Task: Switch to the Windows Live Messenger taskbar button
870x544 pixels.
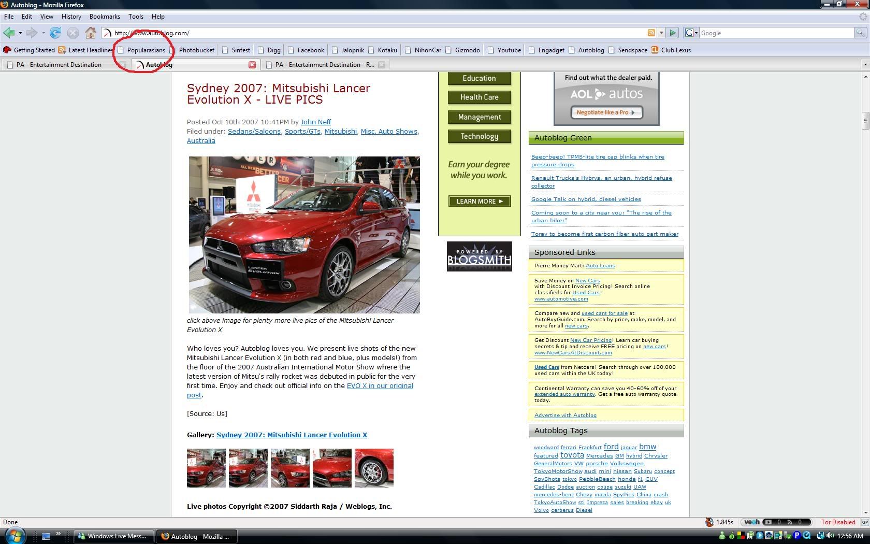Action: (x=114, y=536)
